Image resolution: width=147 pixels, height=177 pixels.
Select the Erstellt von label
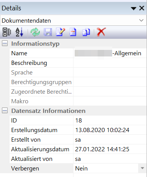(x=26, y=140)
